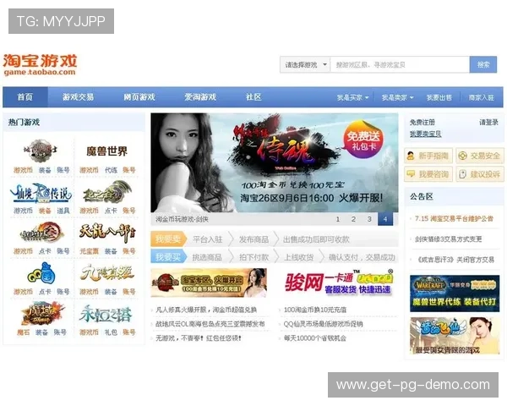Open the 龙之谷 game logo
The width and height of the screenshot is (507, 406).
click(107, 192)
